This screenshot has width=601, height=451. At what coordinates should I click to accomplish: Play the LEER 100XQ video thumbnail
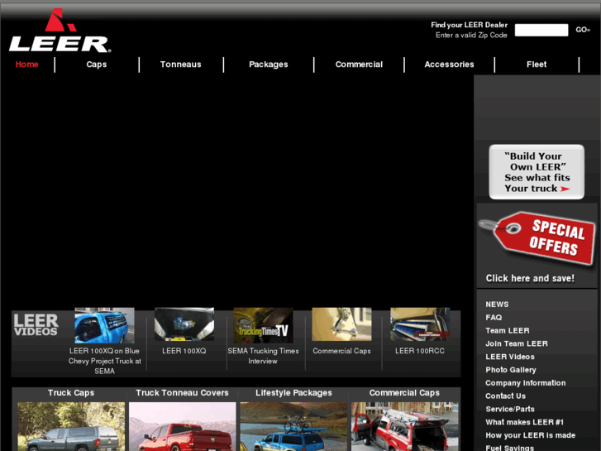click(x=184, y=324)
